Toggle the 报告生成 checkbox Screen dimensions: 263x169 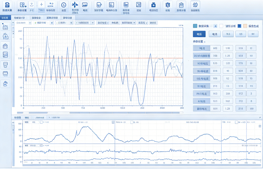(245, 26)
